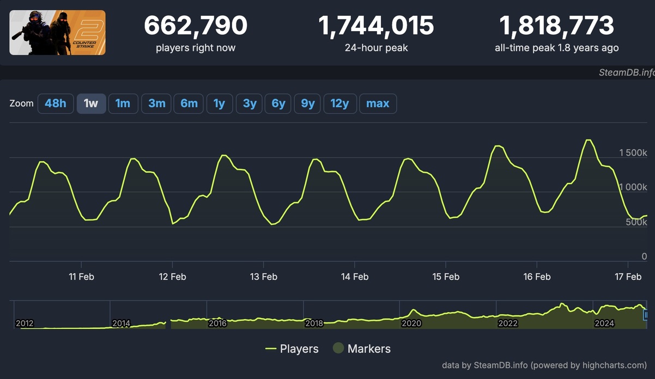Set the zoom to 12y

[x=339, y=103]
